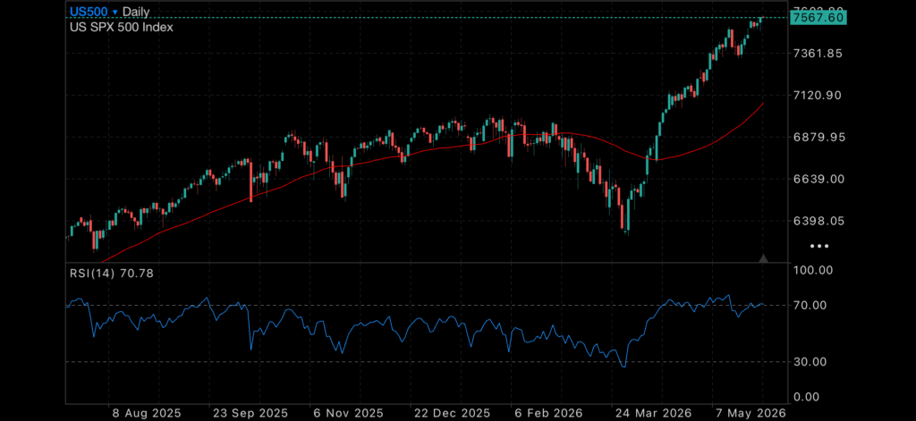Click the RSI(14) 70.78 indicator label
The width and height of the screenshot is (916, 421).
[x=112, y=273]
